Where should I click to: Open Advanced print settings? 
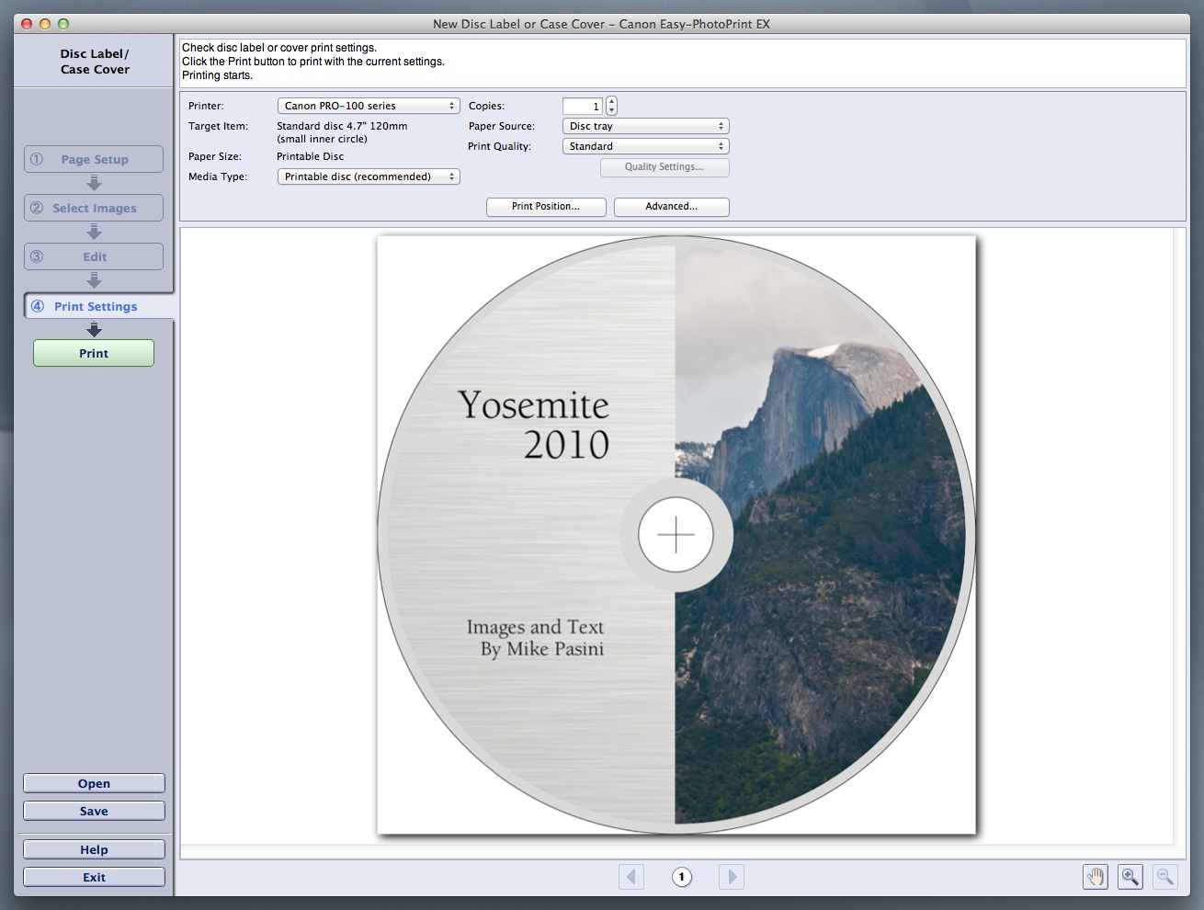[671, 207]
